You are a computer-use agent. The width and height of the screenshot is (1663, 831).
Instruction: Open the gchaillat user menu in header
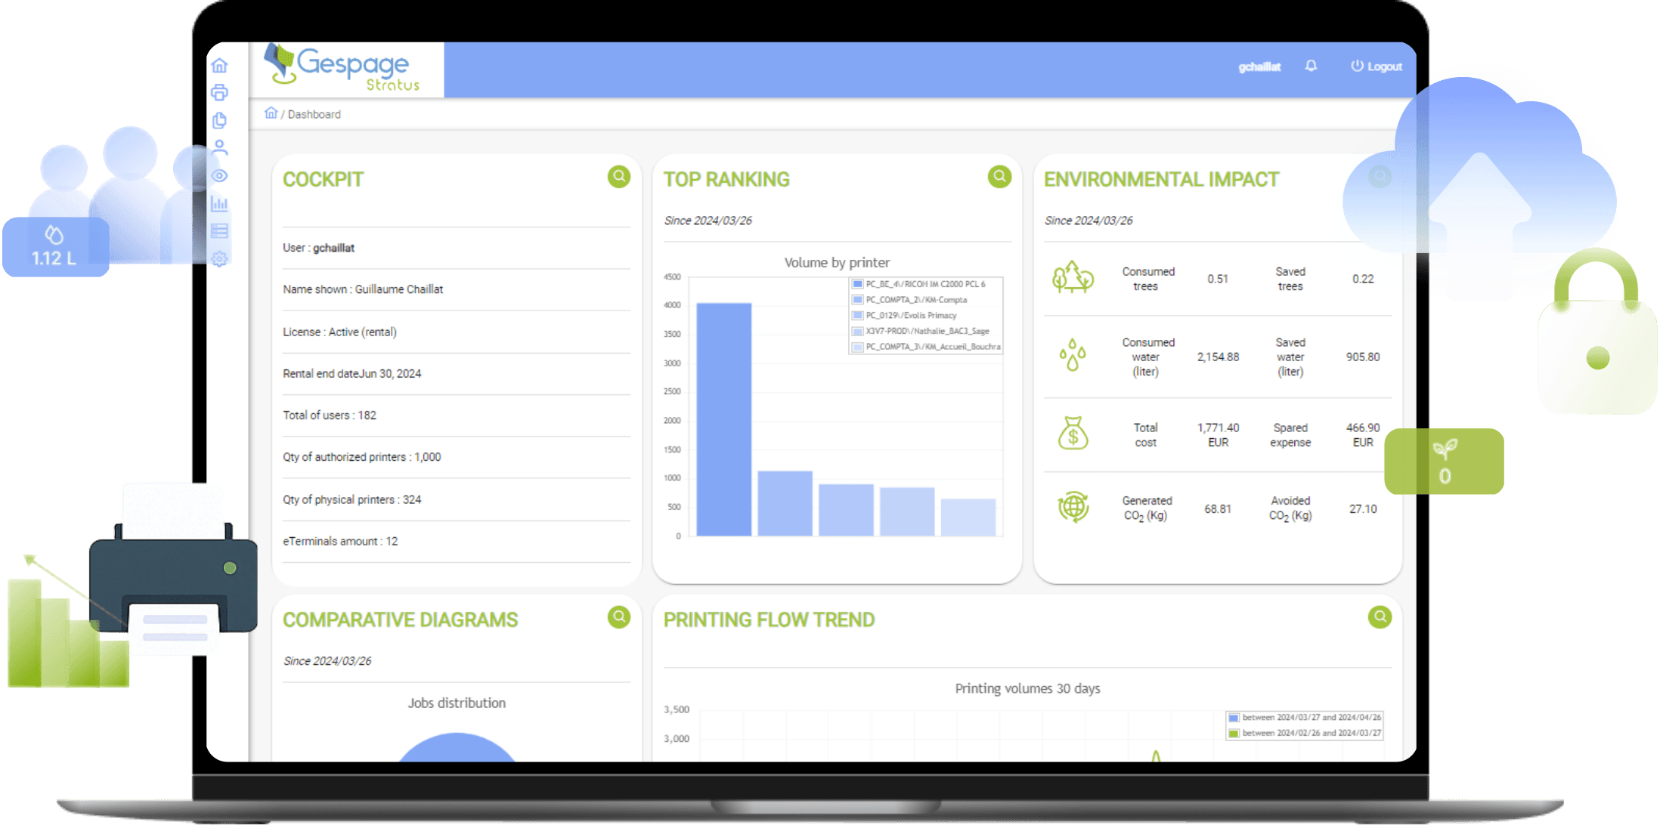pos(1259,67)
